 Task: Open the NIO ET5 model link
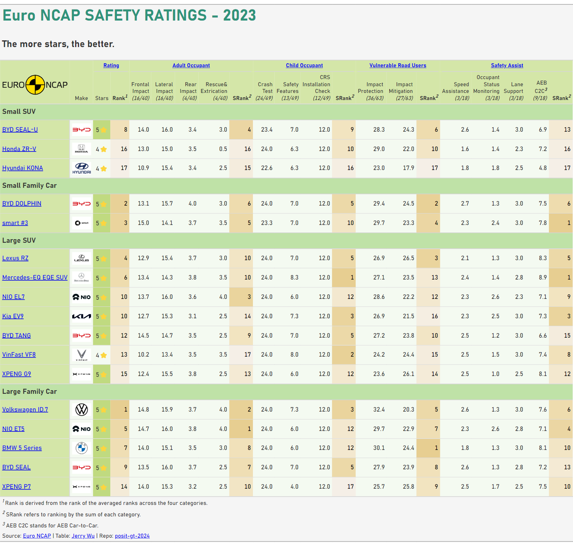point(13,429)
